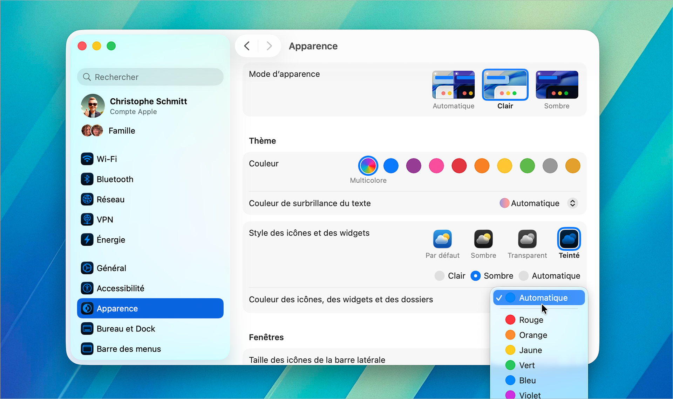Choose Rouge in the color menu
The width and height of the screenshot is (673, 399).
(x=531, y=320)
